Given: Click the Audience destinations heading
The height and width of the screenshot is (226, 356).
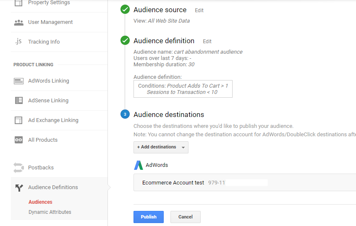Looking at the screenshot, I should [x=169, y=115].
